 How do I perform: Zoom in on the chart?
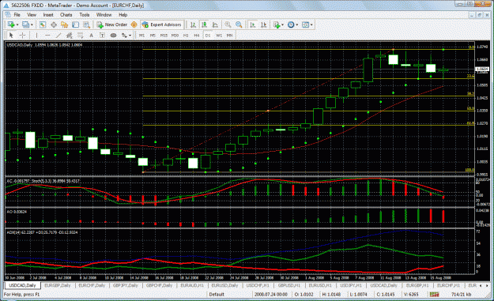point(228,24)
